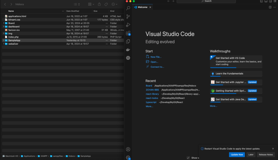The width and height of the screenshot is (278, 160).
Task: Open the Run and Debug view icon
Action: 128,25
